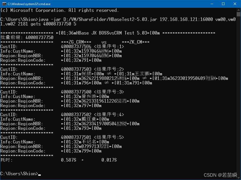Click the cmd.exe system menu icon

[x=4, y=4]
